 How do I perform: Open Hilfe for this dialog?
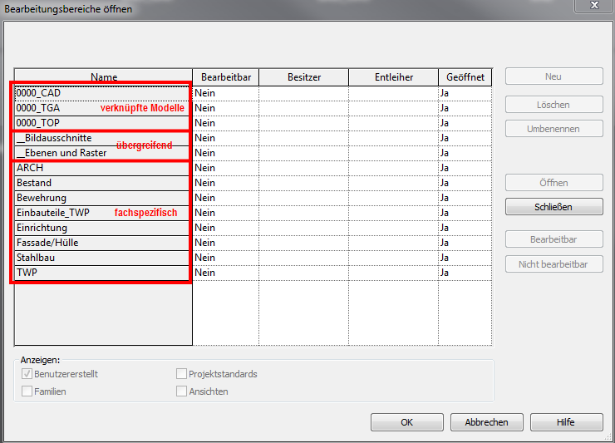[x=566, y=422]
